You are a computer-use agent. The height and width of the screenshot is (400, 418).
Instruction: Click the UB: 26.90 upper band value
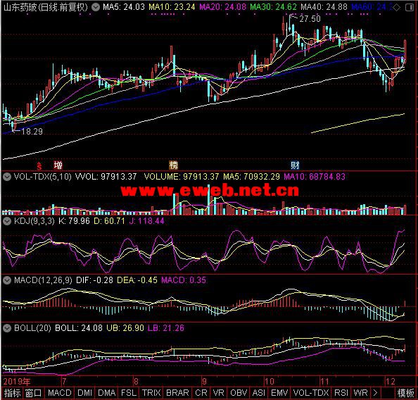125,328
